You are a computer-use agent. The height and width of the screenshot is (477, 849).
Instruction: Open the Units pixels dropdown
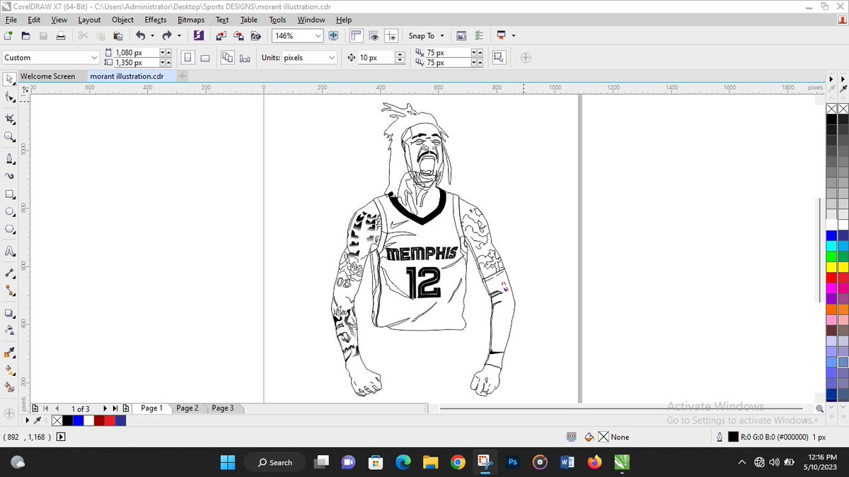[332, 58]
